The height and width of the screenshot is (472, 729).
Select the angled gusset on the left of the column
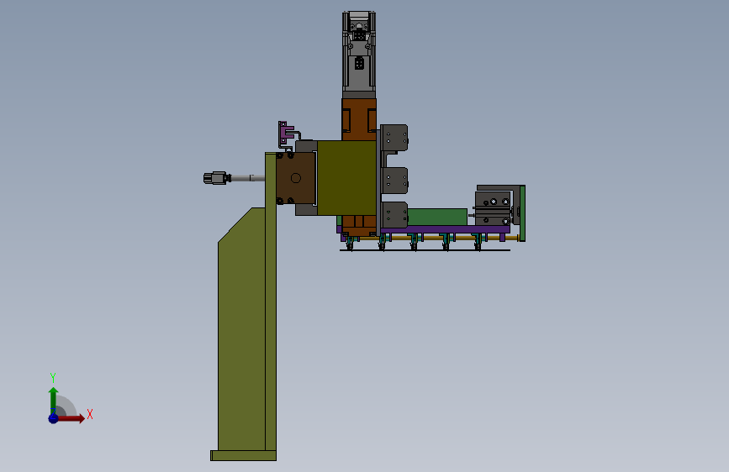[242, 329]
